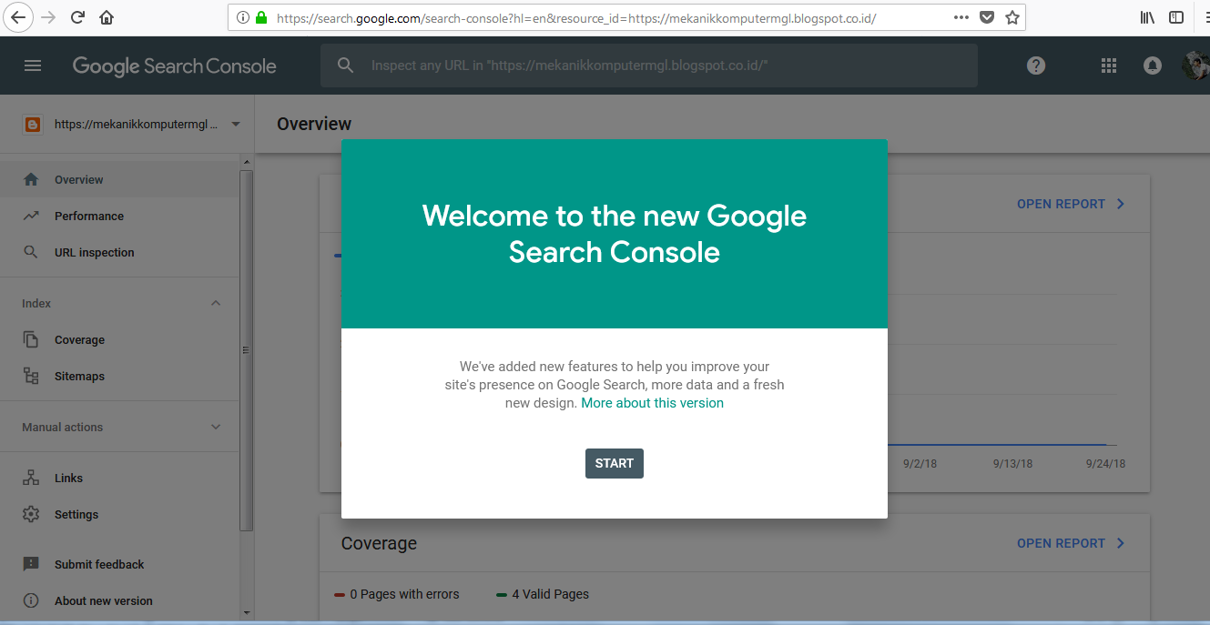
Task: Open the browser Library icon
Action: 1147,17
